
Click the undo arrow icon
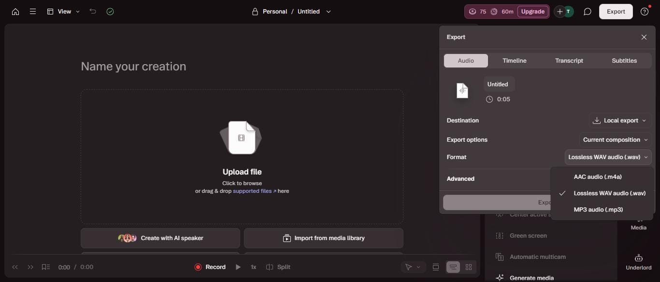point(93,12)
